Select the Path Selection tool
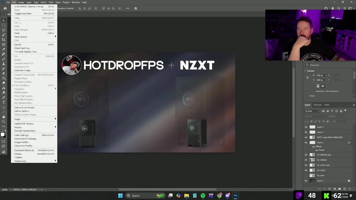This screenshot has height=200, width=356. pos(4,107)
